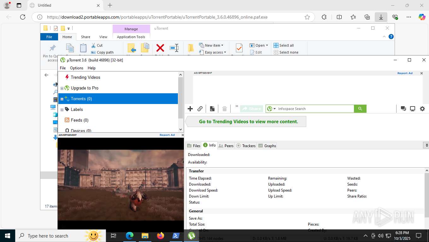Select Feeds (0) in sidebar
The width and height of the screenshot is (429, 242).
[x=79, y=120]
